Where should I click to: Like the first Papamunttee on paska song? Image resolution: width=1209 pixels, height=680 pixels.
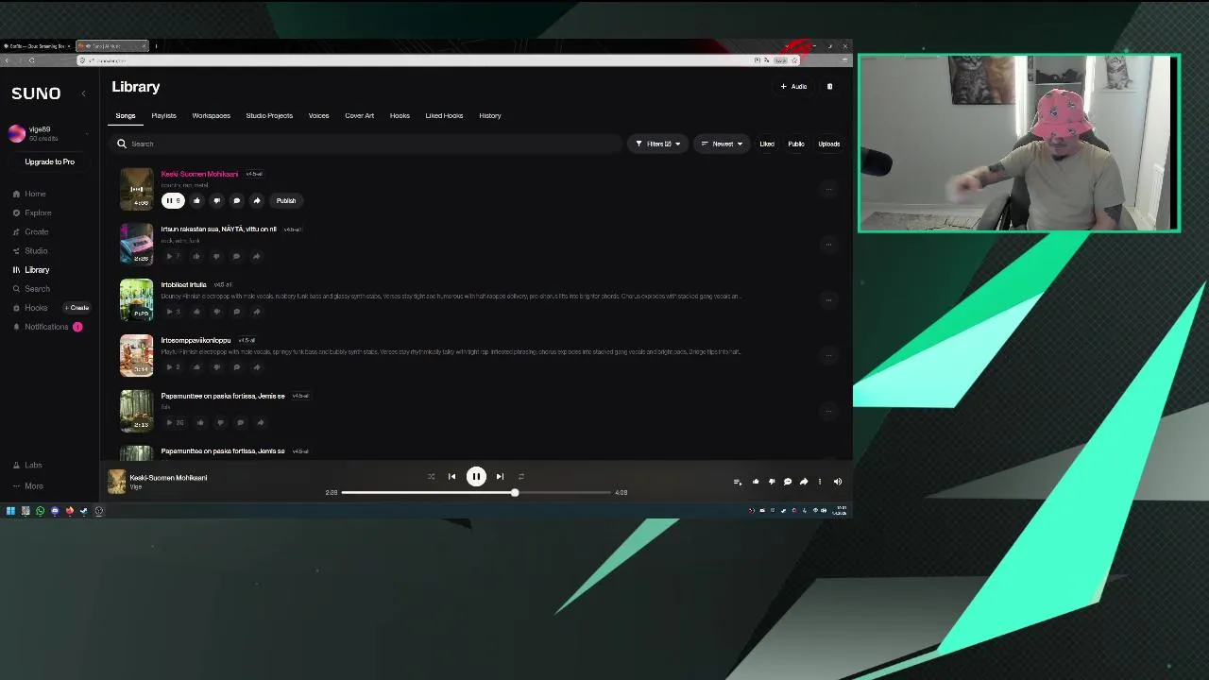click(200, 422)
